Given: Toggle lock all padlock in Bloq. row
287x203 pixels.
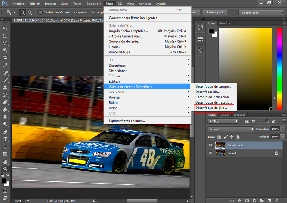Looking at the screenshot, I should [238, 137].
